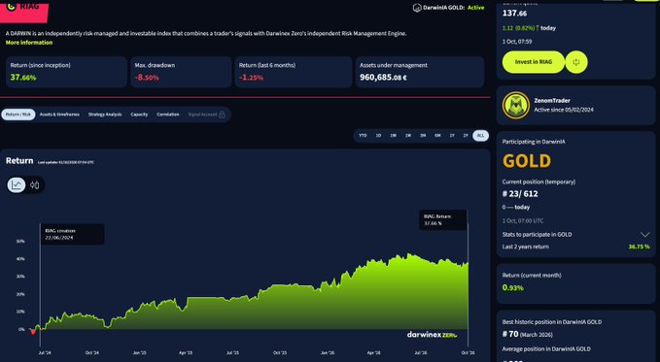Viewport: 660px width, 362px height.
Task: Click current position # 23/ 612
Action: click(520, 194)
